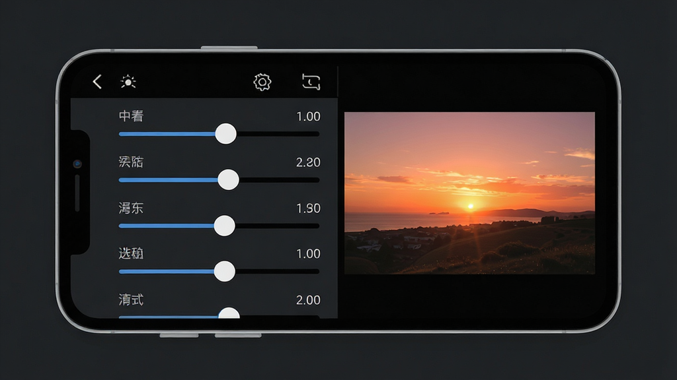Tap the back arrow icon

(97, 81)
